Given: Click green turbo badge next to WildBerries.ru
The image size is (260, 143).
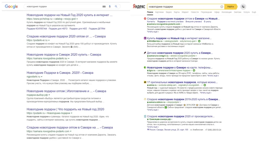Looking at the screenshot, I should click(199, 41).
